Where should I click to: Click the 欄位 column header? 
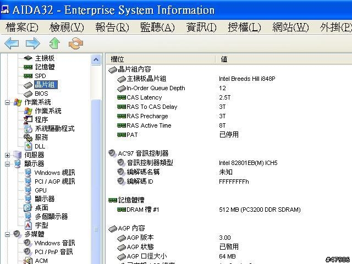[161, 59]
